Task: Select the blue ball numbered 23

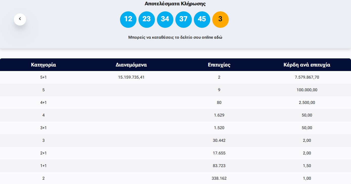Action: point(147,19)
